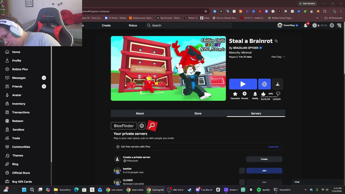
Task: Select the Servers tab
Action: (256, 113)
